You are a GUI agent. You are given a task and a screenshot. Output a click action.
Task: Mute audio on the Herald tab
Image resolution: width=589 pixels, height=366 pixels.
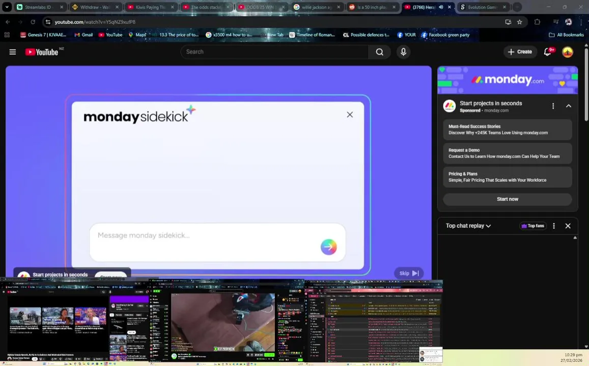pos(441,7)
